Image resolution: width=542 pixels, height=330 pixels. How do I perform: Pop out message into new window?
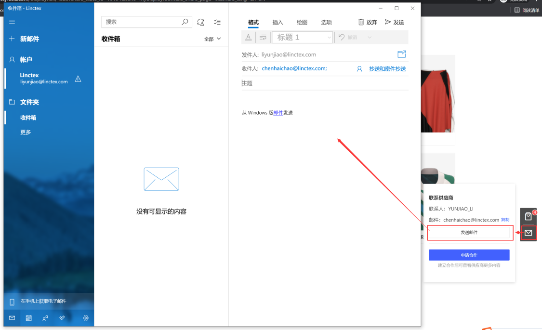point(401,54)
